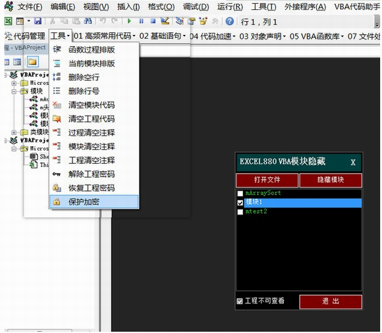
Task: Click the key icon for 解除工程密码
Action: point(57,174)
